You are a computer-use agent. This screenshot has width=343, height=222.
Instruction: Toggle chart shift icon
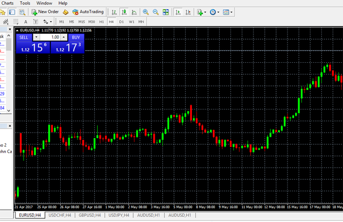pos(188,11)
